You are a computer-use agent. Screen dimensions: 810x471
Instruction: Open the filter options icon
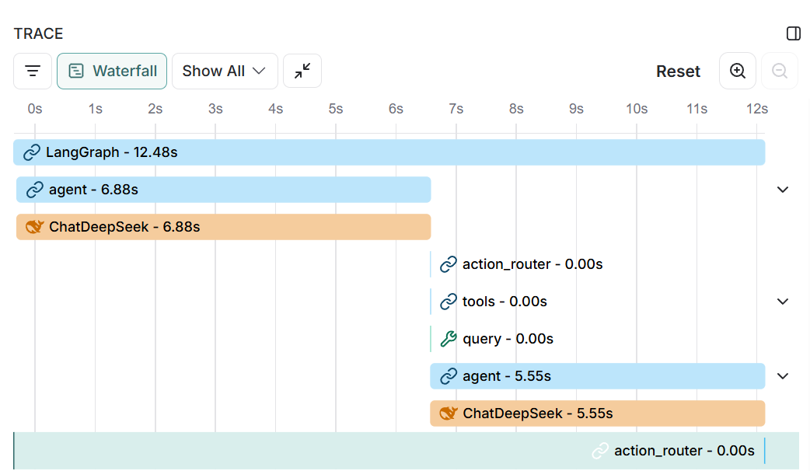click(x=33, y=71)
